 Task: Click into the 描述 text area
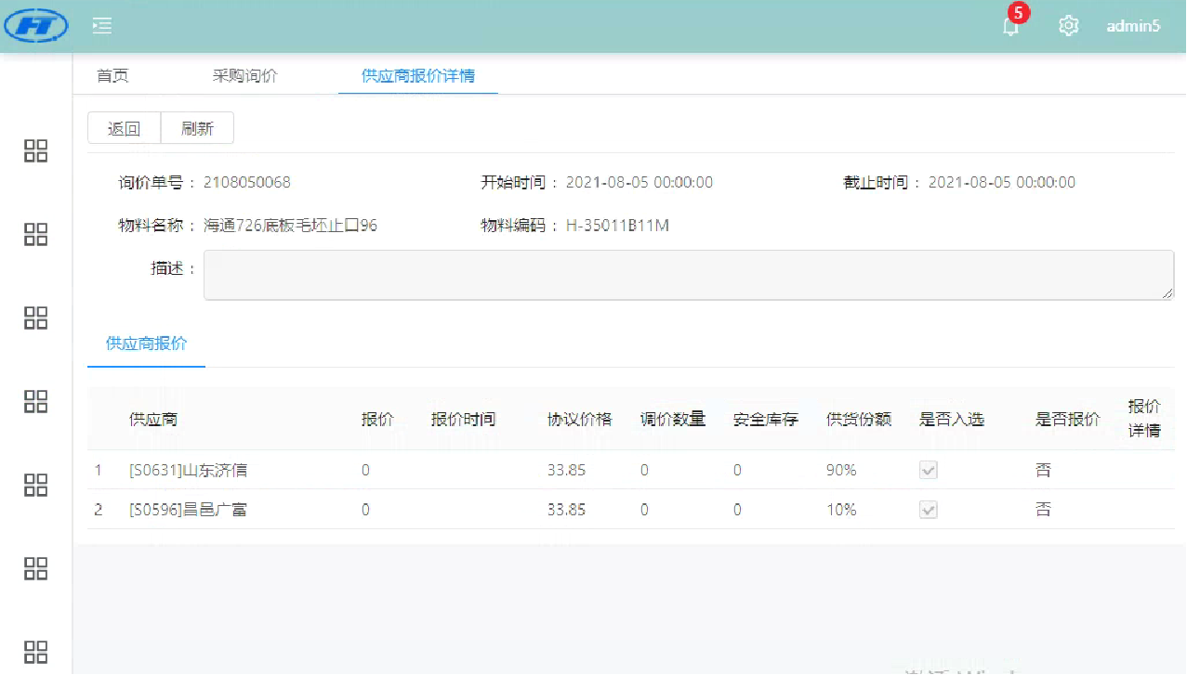coord(688,275)
